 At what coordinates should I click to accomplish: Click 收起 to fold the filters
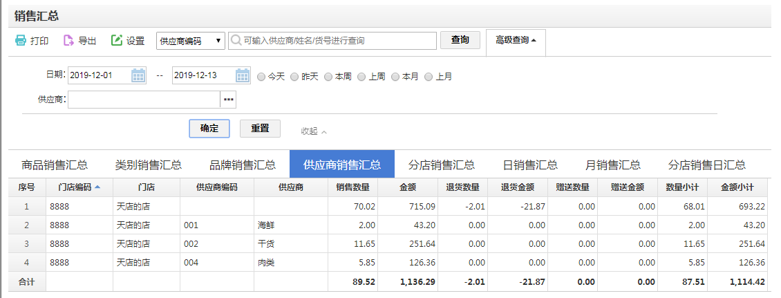(x=314, y=131)
